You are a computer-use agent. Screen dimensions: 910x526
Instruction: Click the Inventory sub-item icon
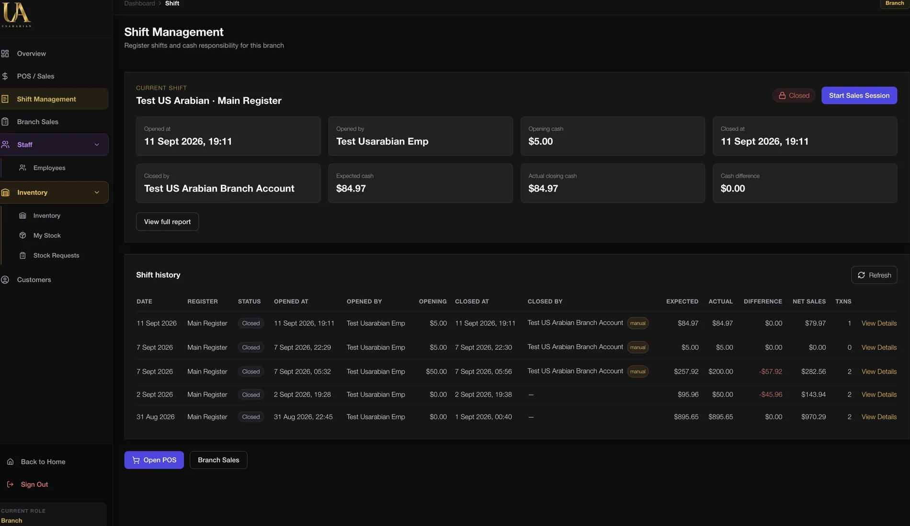(23, 216)
